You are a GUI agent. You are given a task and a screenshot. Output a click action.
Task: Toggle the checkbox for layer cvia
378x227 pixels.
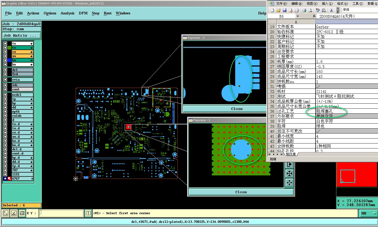(x=5, y=80)
